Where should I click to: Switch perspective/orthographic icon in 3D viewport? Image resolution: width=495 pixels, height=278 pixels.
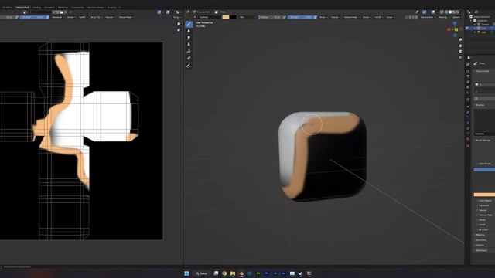[x=460, y=57]
